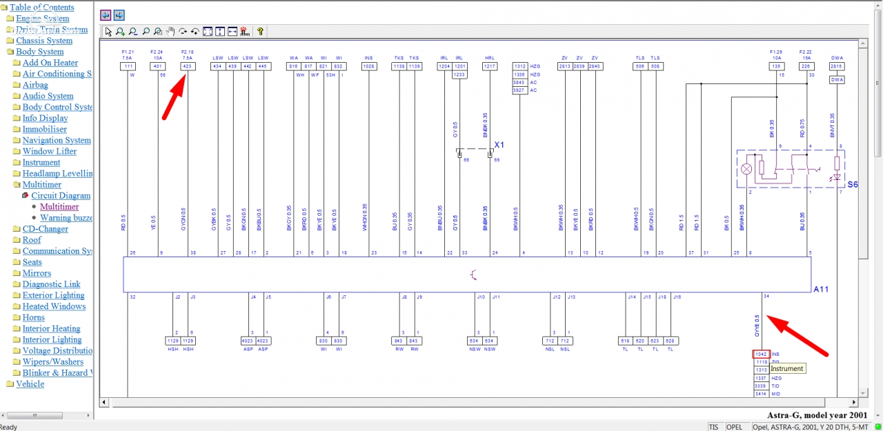883x431 pixels.
Task: Select the plain magnifier zoom tool
Action: (x=146, y=31)
